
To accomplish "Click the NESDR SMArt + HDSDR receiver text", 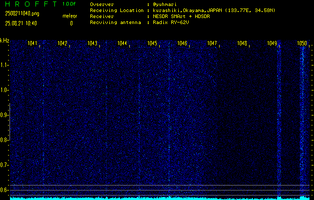I will [181, 16].
